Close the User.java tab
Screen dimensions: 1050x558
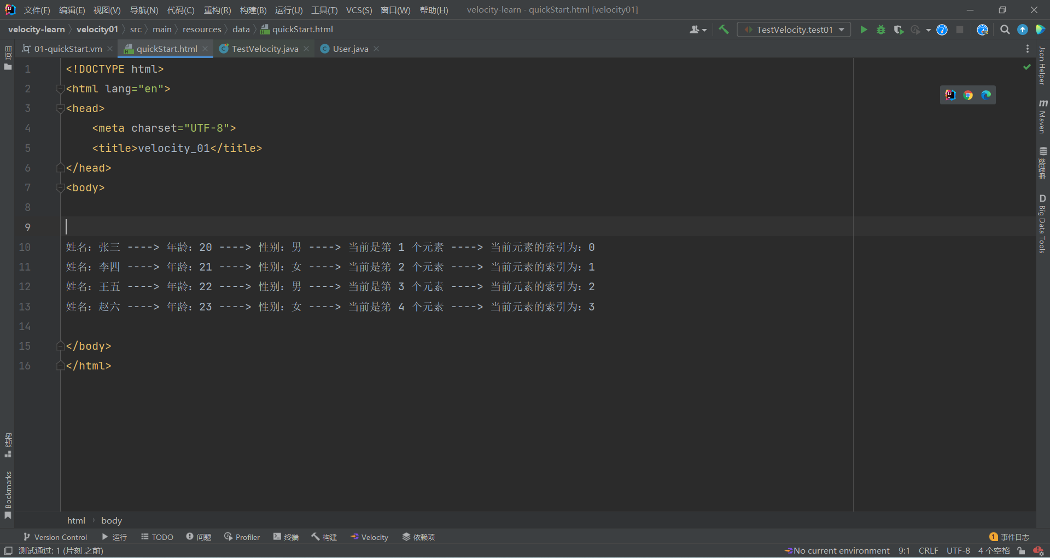[376, 49]
